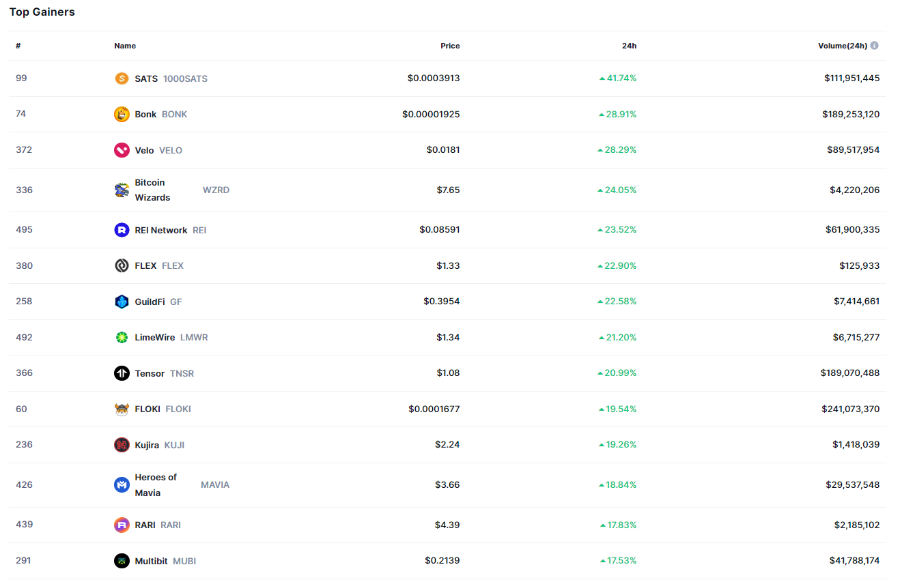
Task: Open the FLOKI name link
Action: pos(147,409)
